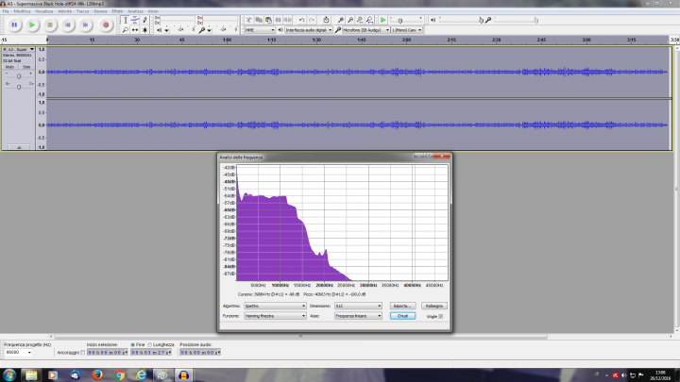
Task: Fit entire project in window
Action: click(369, 20)
